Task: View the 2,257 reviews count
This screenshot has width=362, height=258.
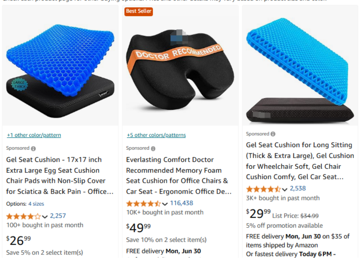Action: tap(58, 216)
